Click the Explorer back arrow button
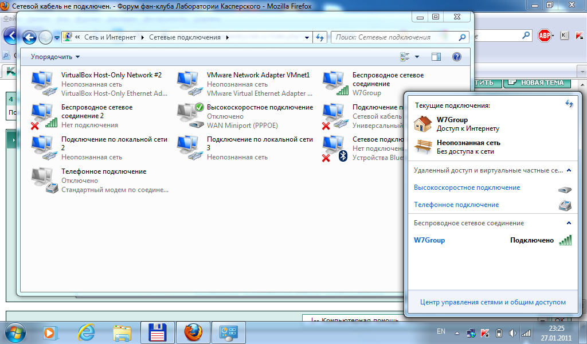 pyautogui.click(x=29, y=37)
